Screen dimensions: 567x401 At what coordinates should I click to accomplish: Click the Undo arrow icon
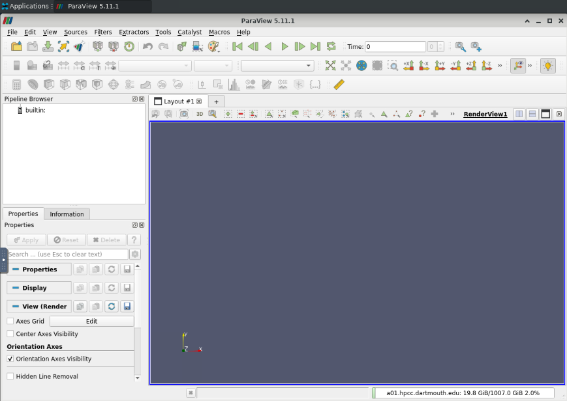147,47
